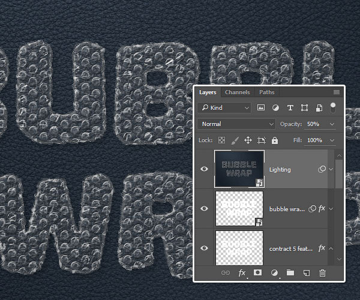Expand bubble wrap layer effects
Screen dimensions: 360x300
[x=331, y=209]
